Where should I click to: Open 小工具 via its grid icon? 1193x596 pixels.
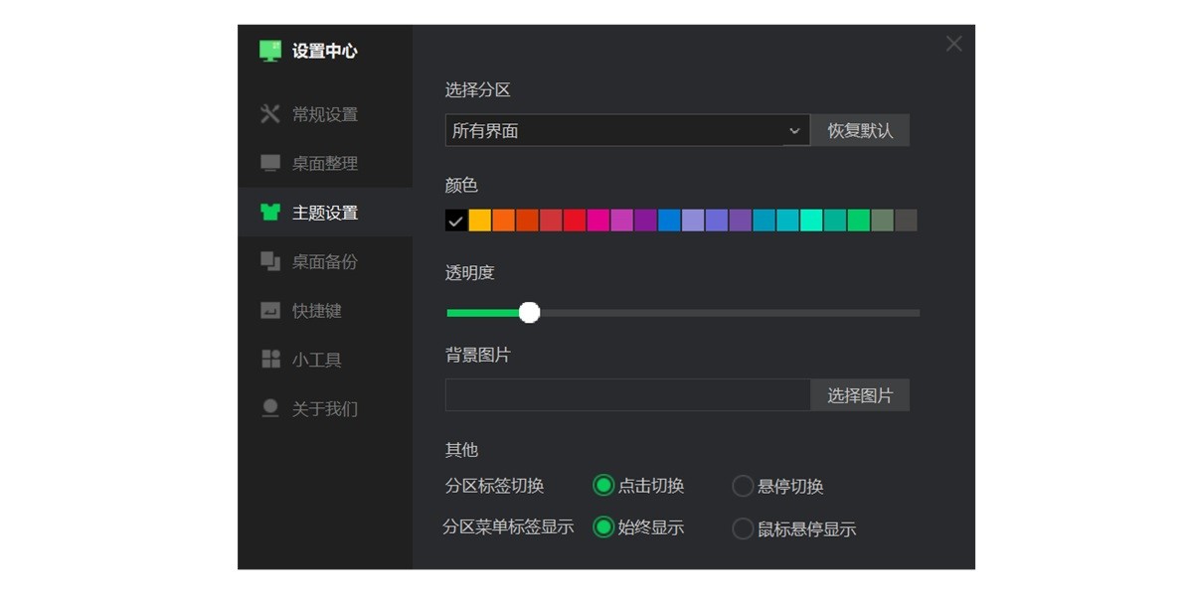click(268, 359)
